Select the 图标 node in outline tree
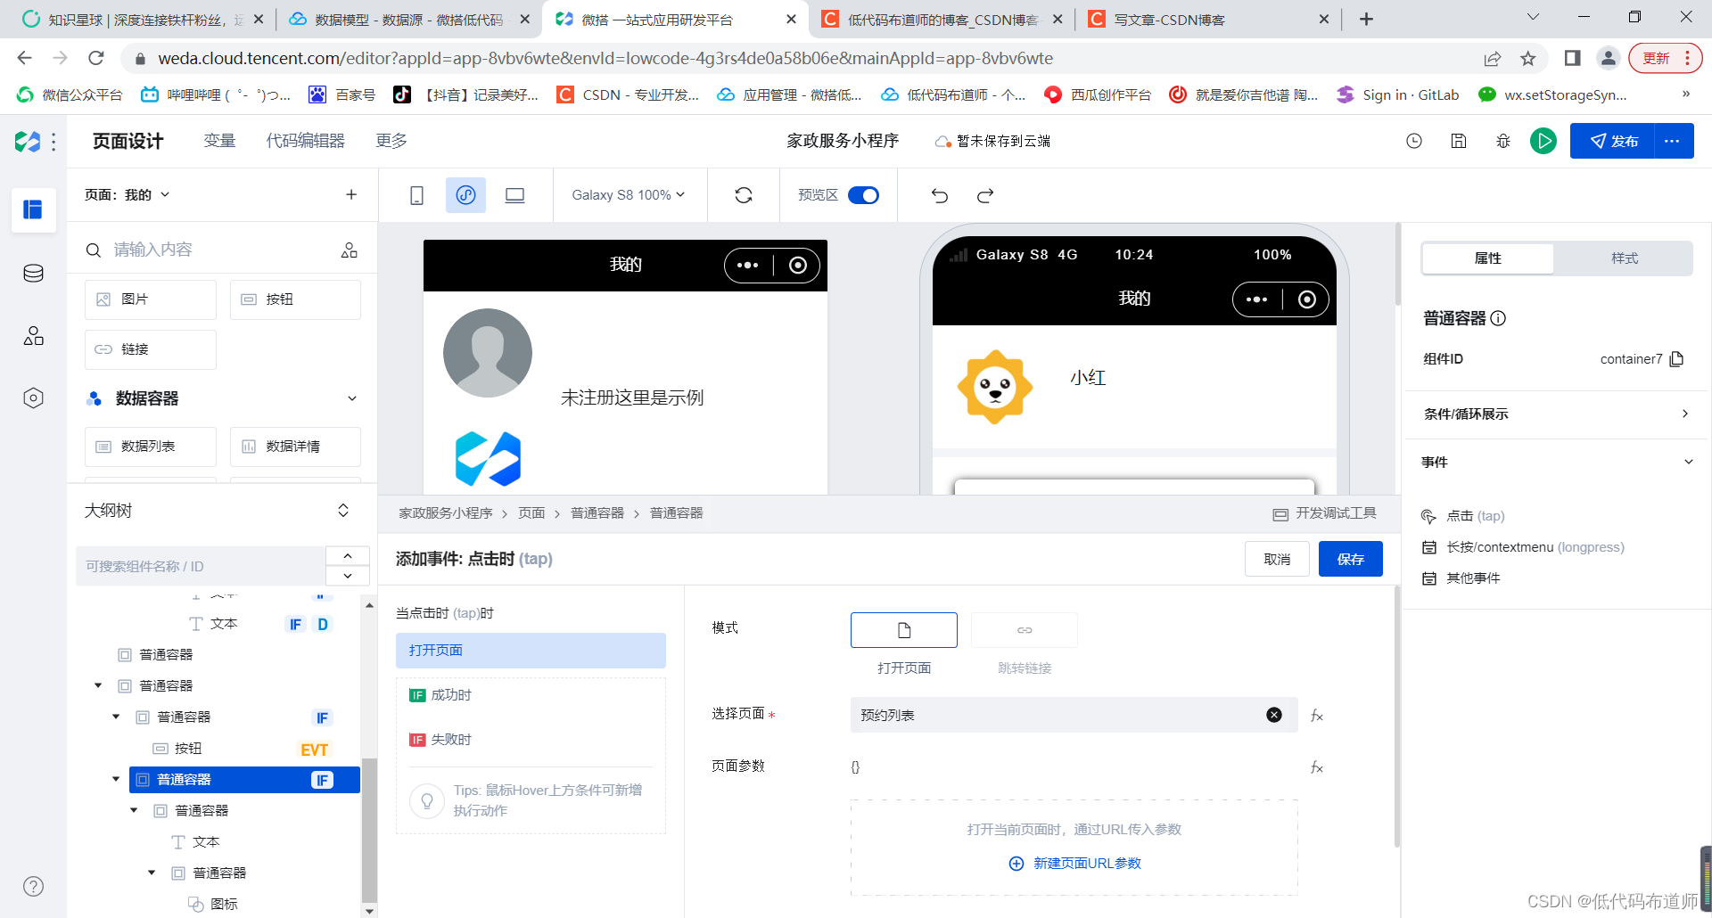The width and height of the screenshot is (1712, 918). tap(224, 904)
